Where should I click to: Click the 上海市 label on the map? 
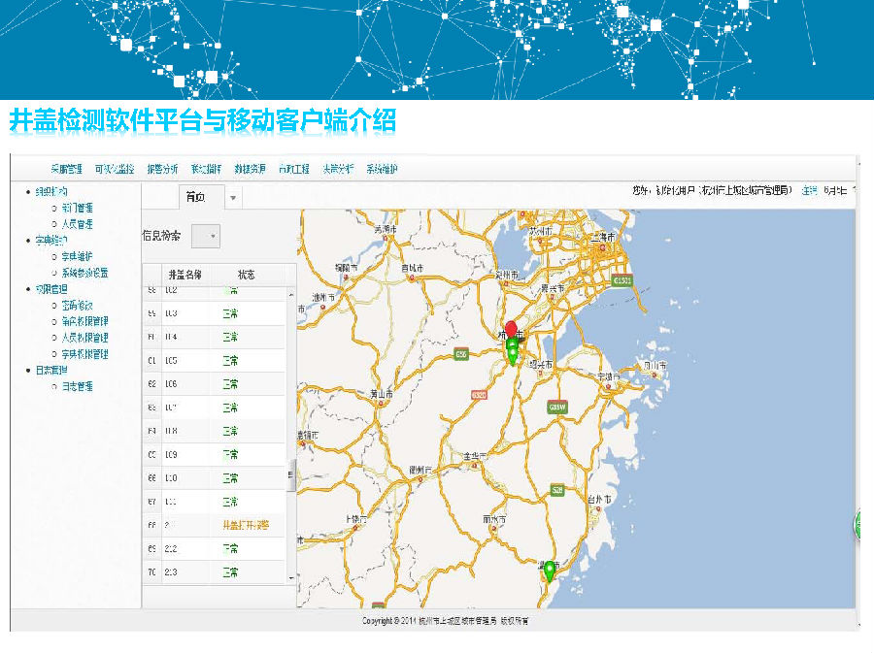[x=602, y=237]
